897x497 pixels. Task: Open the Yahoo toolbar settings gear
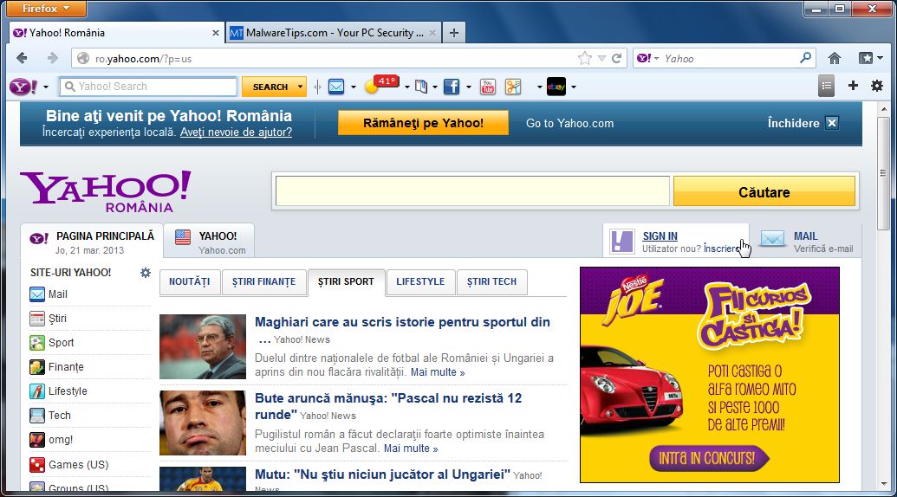(877, 87)
